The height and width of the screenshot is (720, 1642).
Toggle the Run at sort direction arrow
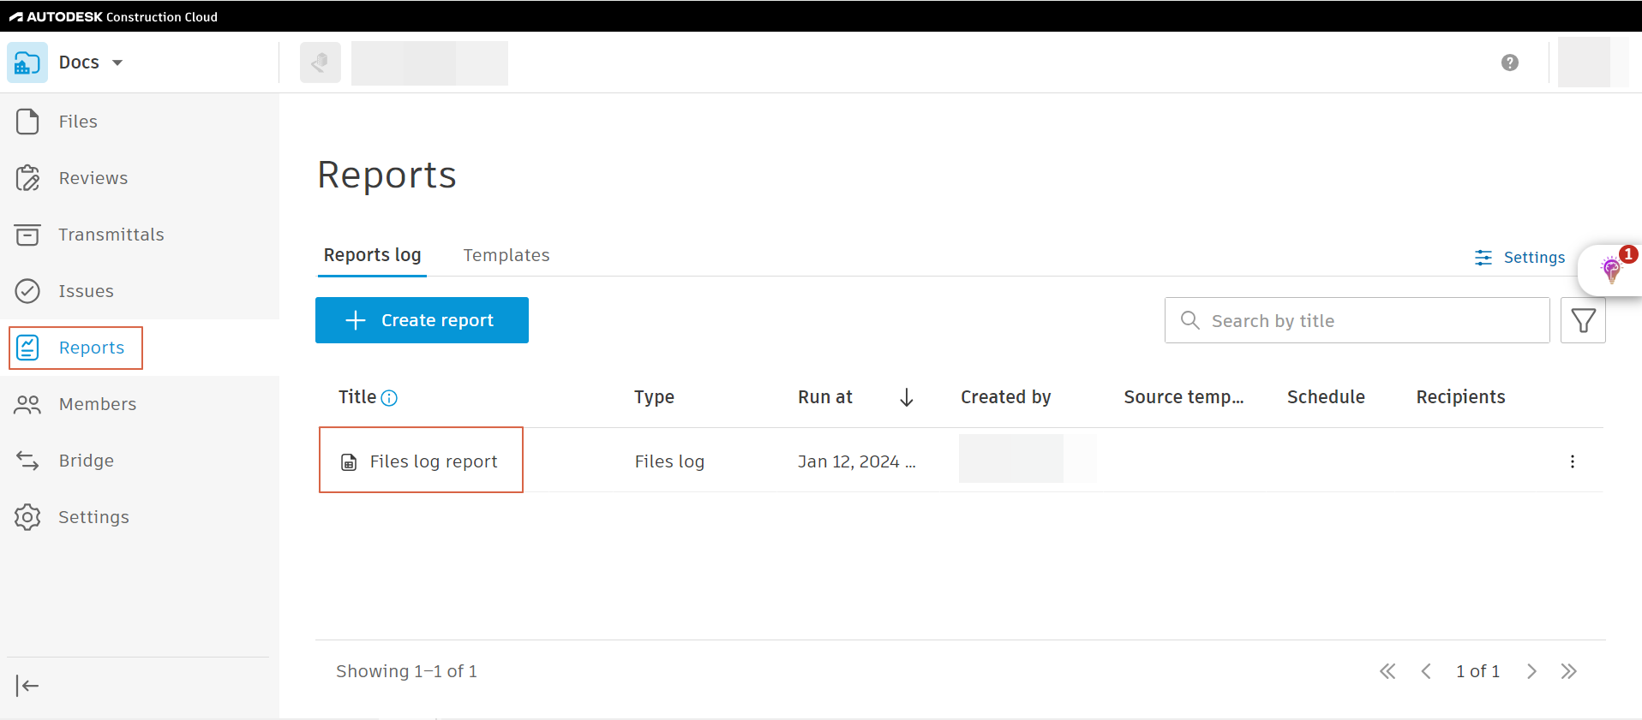point(907,397)
